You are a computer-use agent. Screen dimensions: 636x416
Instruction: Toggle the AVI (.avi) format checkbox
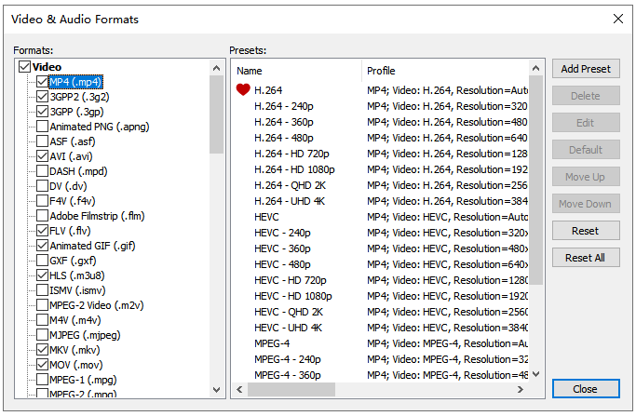click(42, 156)
